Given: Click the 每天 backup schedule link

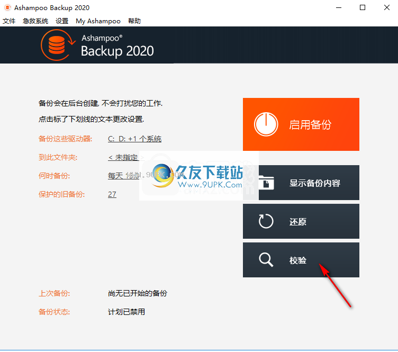Looking at the screenshot, I should point(123,176).
